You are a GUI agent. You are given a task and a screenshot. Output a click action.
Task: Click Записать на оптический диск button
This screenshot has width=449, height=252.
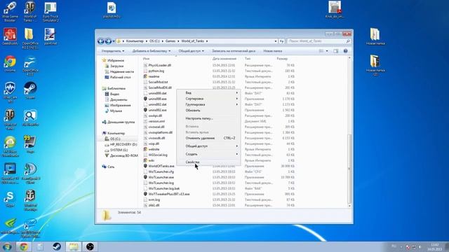click(x=234, y=51)
